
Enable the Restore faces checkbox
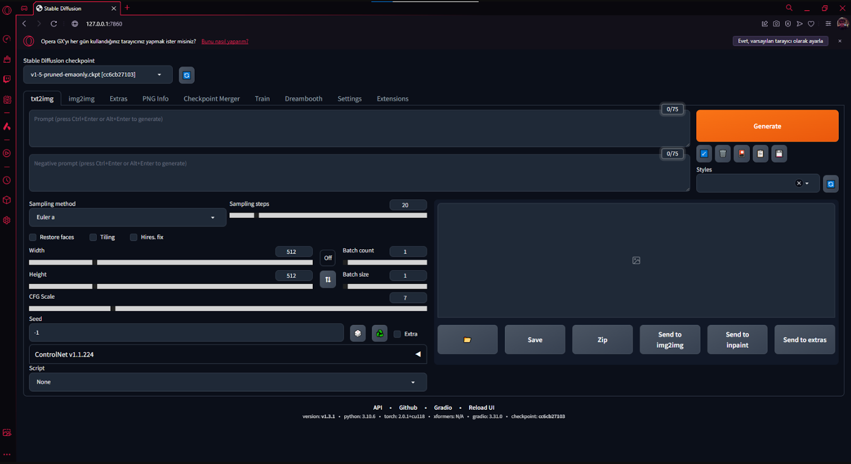pos(33,237)
